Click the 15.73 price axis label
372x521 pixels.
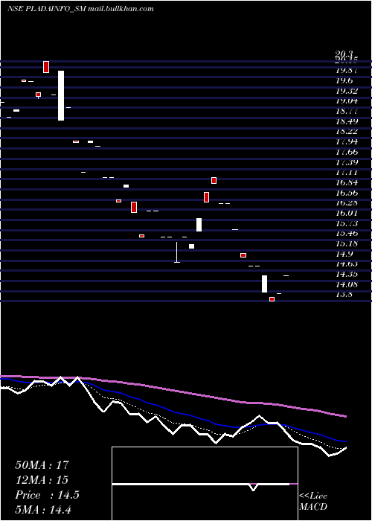click(347, 223)
